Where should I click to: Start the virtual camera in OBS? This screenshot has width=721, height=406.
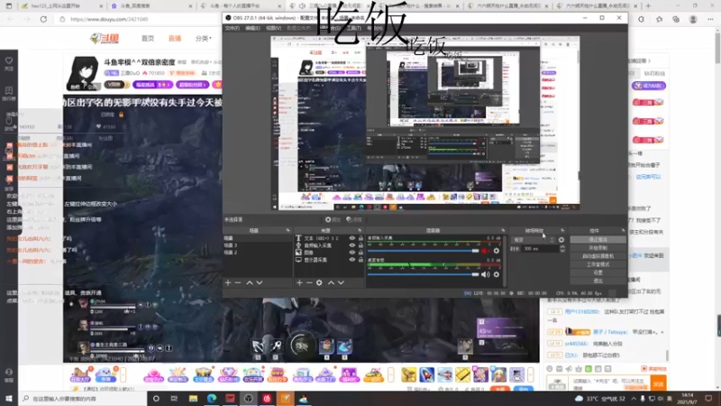(x=598, y=256)
